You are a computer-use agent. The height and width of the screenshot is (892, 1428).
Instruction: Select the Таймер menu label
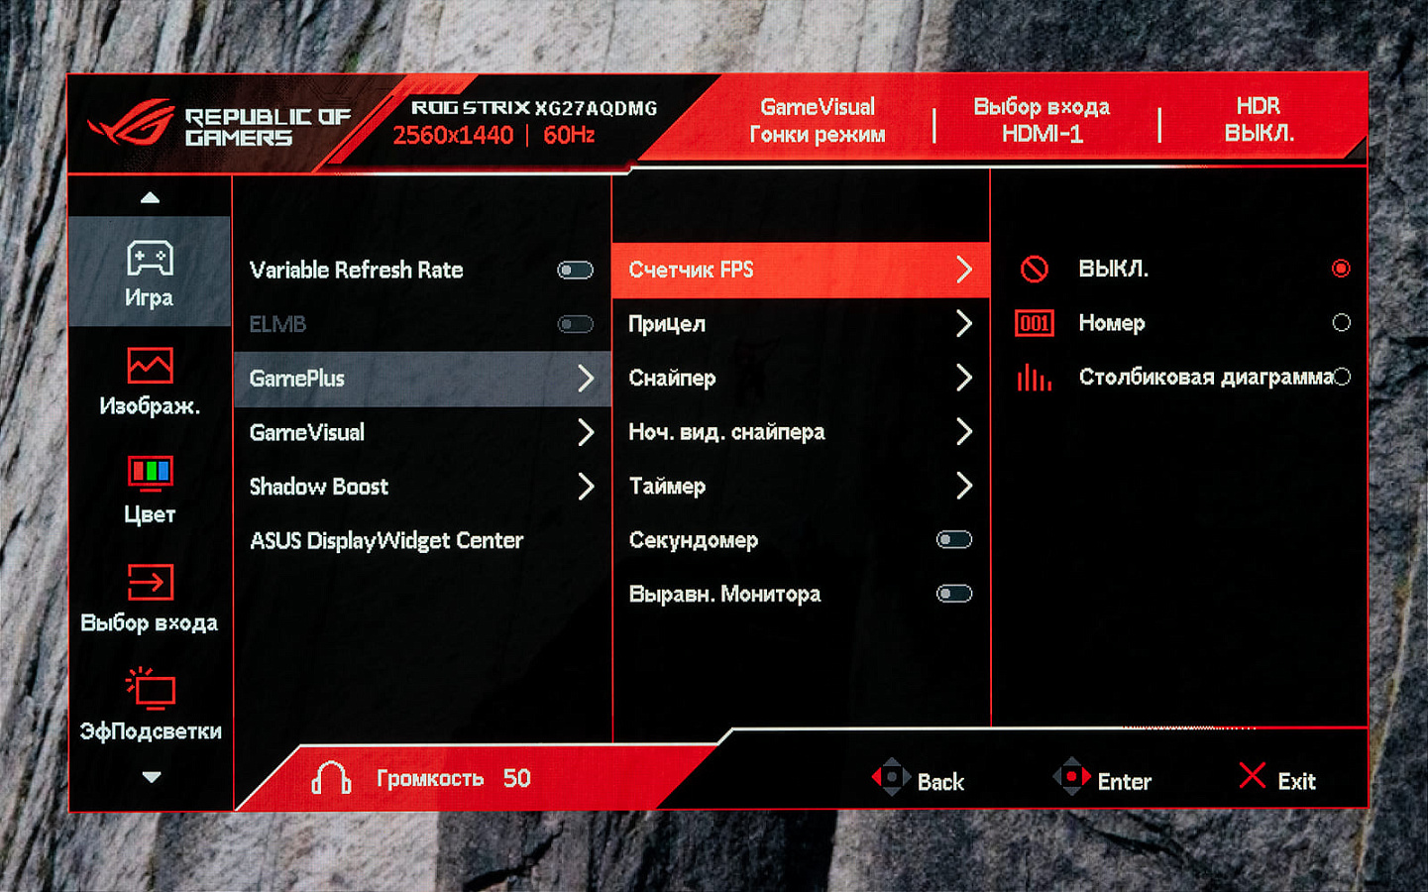click(667, 487)
